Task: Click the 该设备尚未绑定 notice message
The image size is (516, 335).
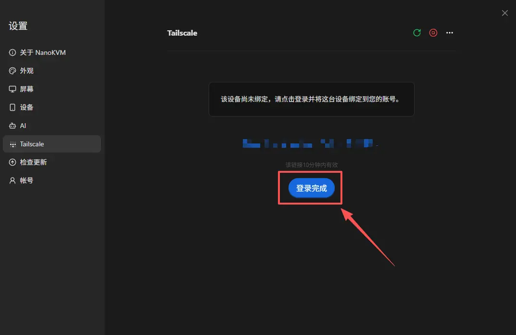Action: click(311, 99)
